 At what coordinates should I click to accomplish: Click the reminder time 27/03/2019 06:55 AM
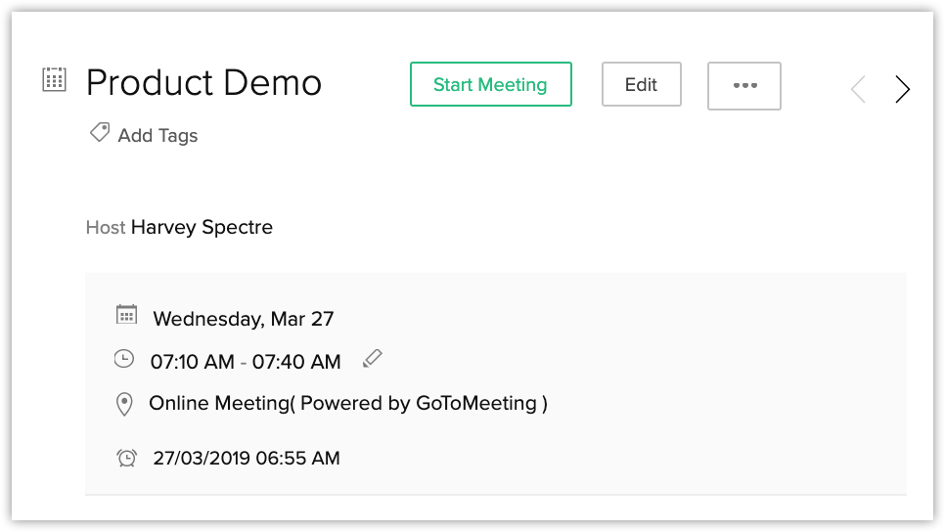[x=247, y=458]
